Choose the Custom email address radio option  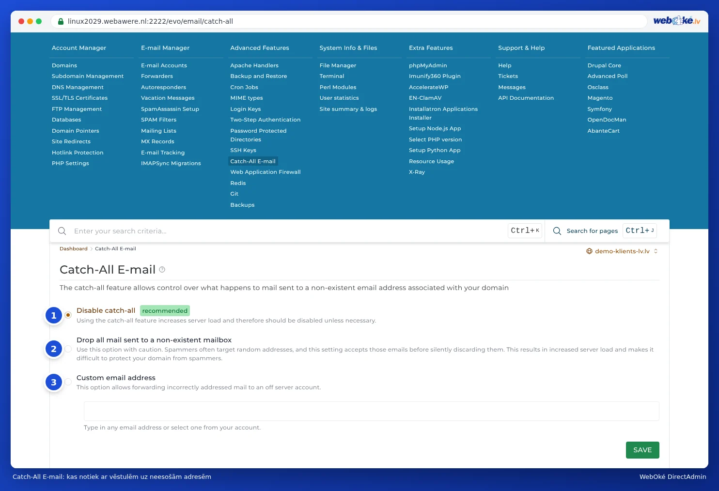click(x=68, y=382)
